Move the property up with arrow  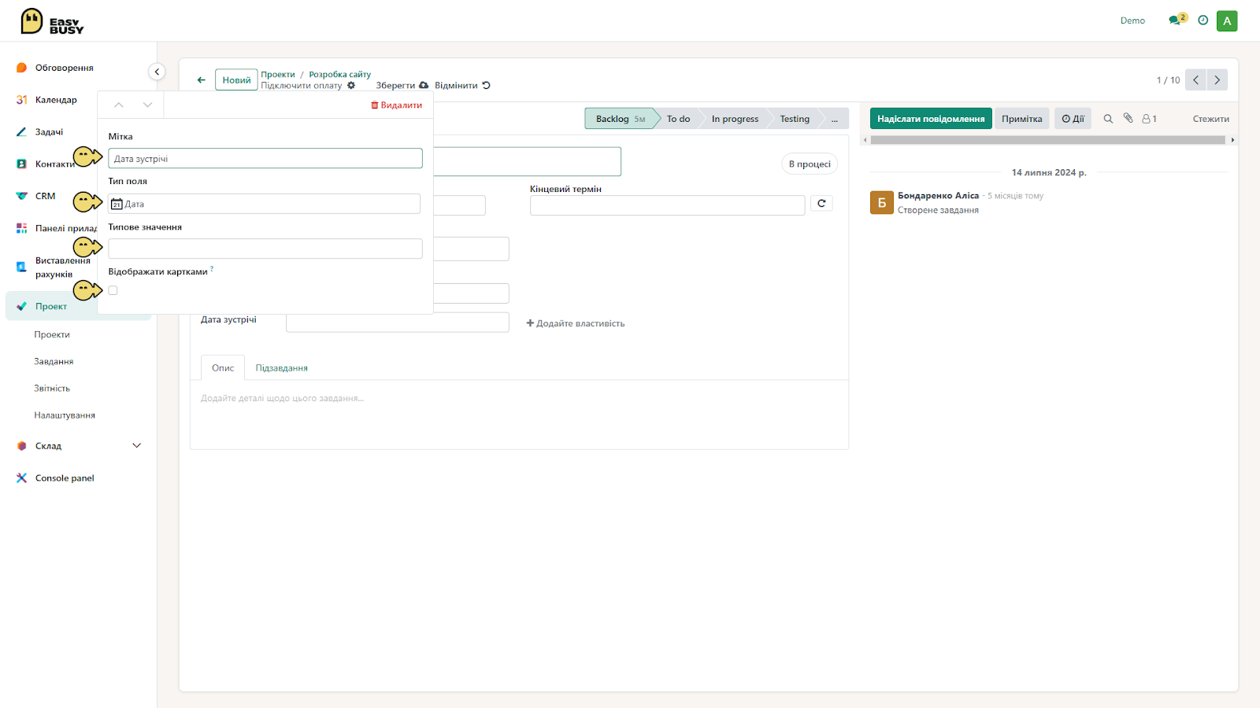119,105
